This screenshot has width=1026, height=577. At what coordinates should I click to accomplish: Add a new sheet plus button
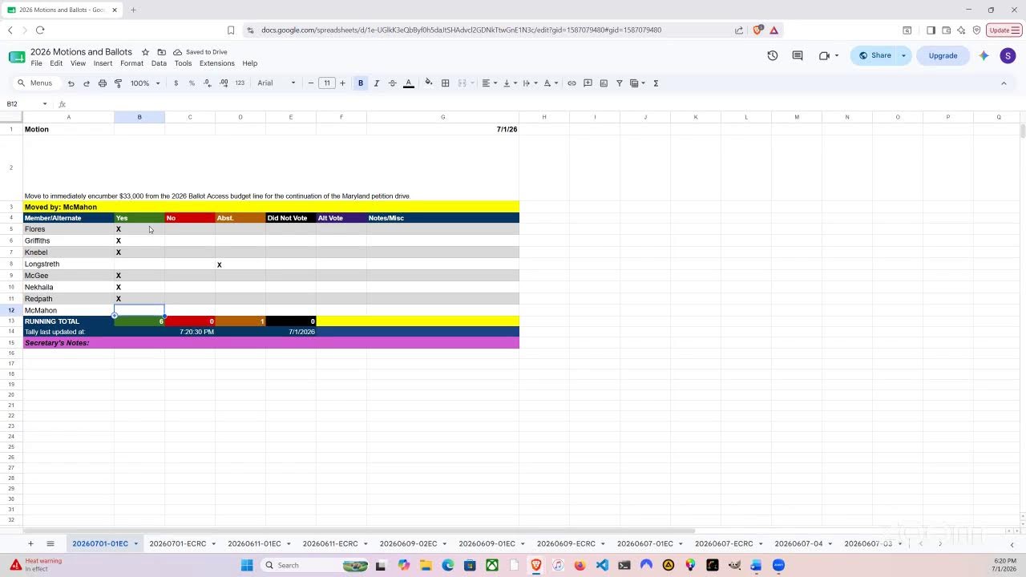pos(30,544)
